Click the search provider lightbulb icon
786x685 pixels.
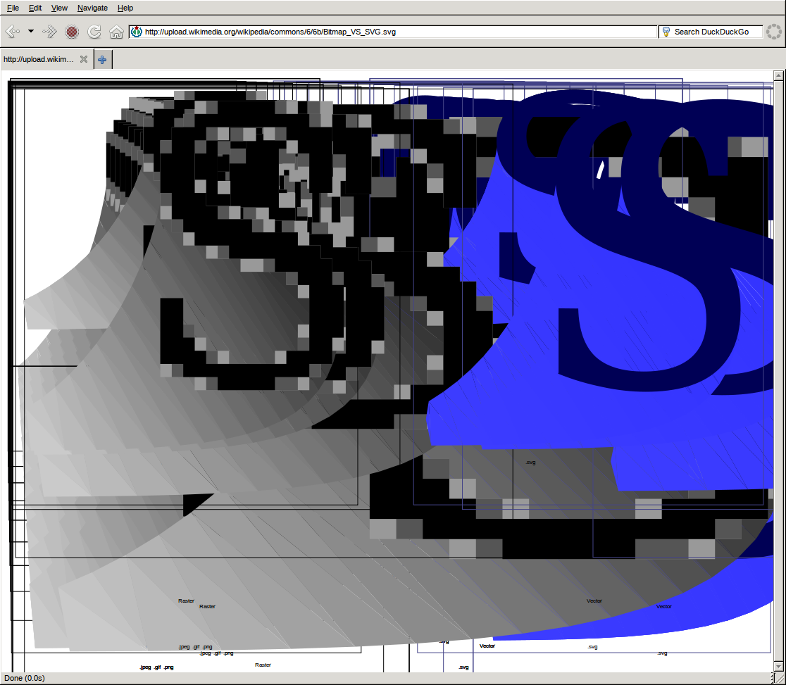click(666, 32)
